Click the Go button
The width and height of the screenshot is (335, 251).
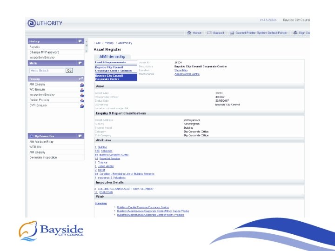pos(69,71)
